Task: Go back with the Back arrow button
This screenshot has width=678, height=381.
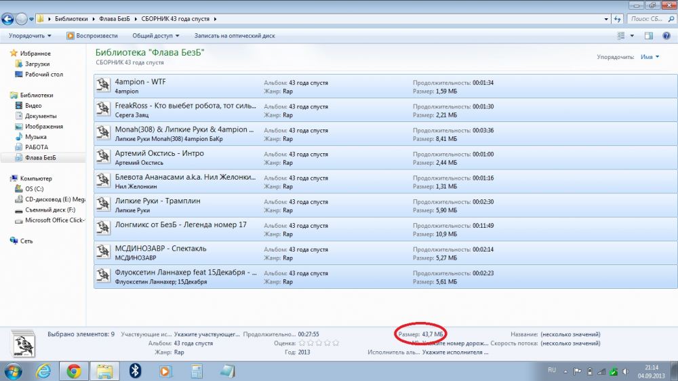Action: pyautogui.click(x=7, y=19)
